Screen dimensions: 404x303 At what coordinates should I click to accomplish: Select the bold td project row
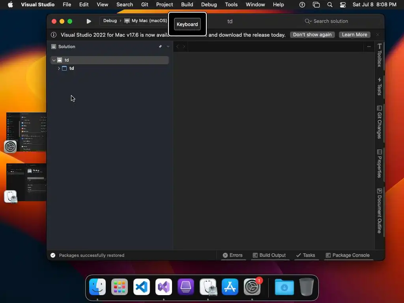(x=110, y=68)
